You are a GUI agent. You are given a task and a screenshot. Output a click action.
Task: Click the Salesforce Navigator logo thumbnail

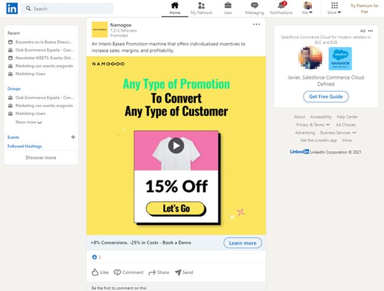tap(340, 58)
